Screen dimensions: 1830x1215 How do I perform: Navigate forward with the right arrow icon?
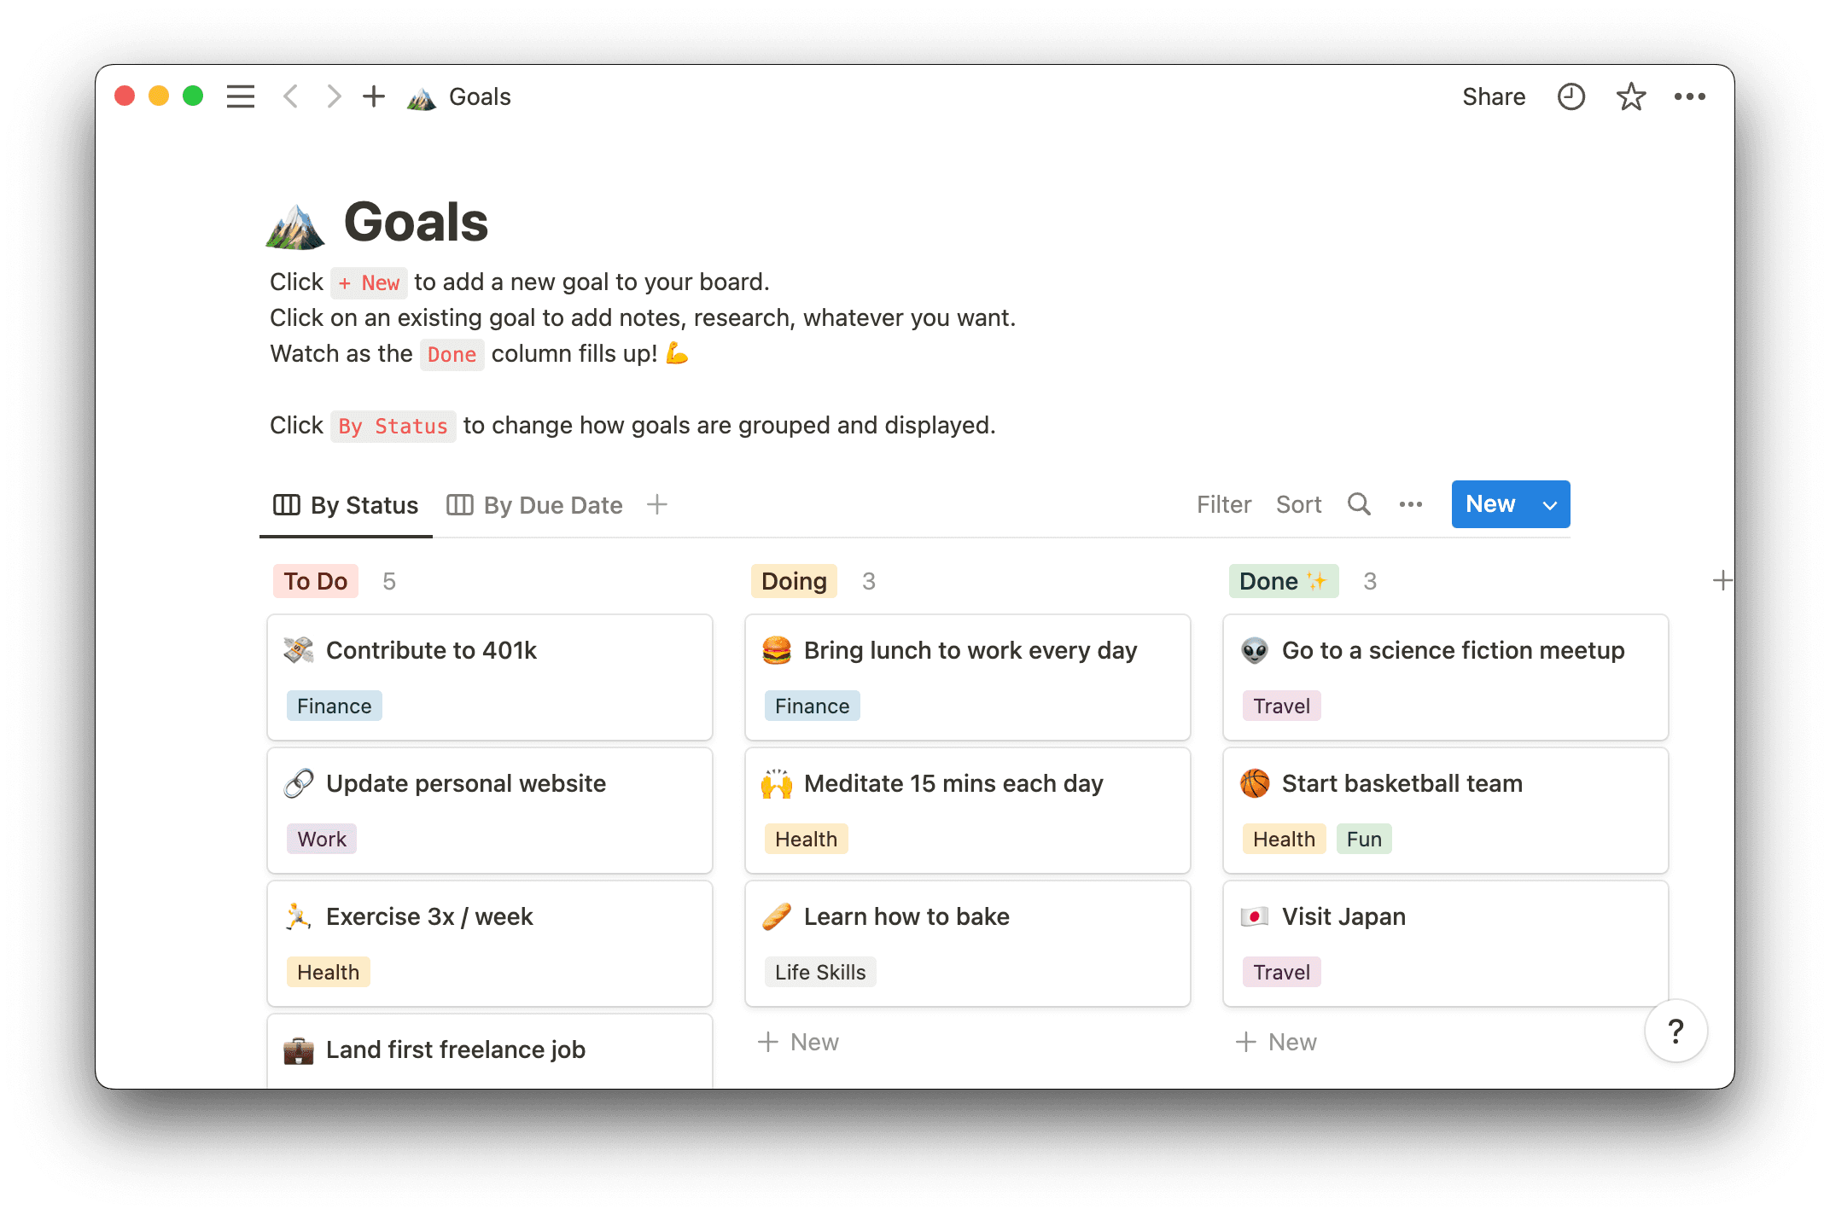334,96
